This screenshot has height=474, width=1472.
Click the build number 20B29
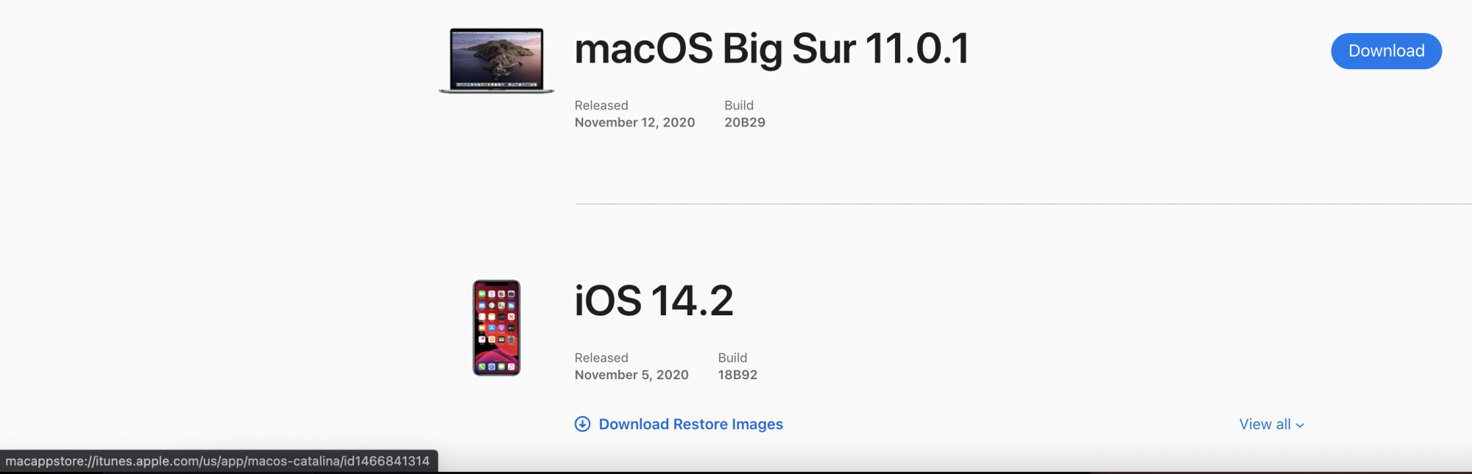[x=745, y=122]
